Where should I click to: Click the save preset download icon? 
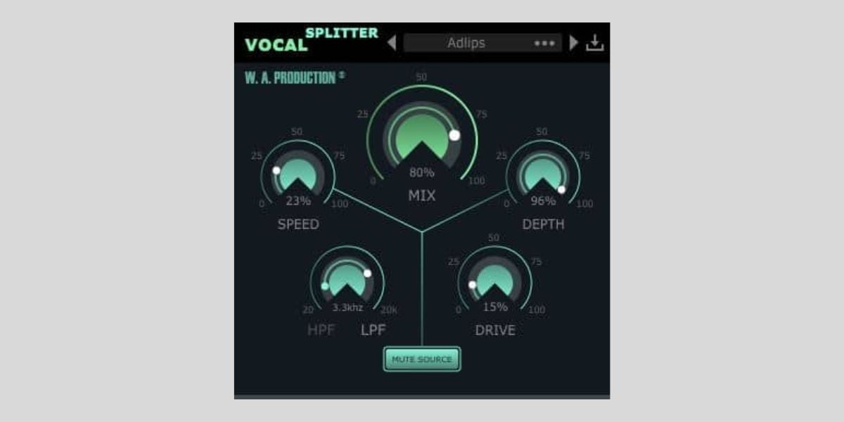coord(595,43)
